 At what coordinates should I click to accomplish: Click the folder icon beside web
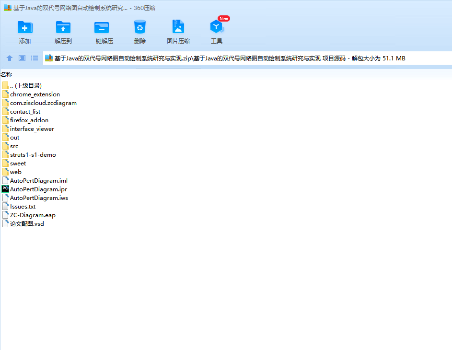click(5, 172)
